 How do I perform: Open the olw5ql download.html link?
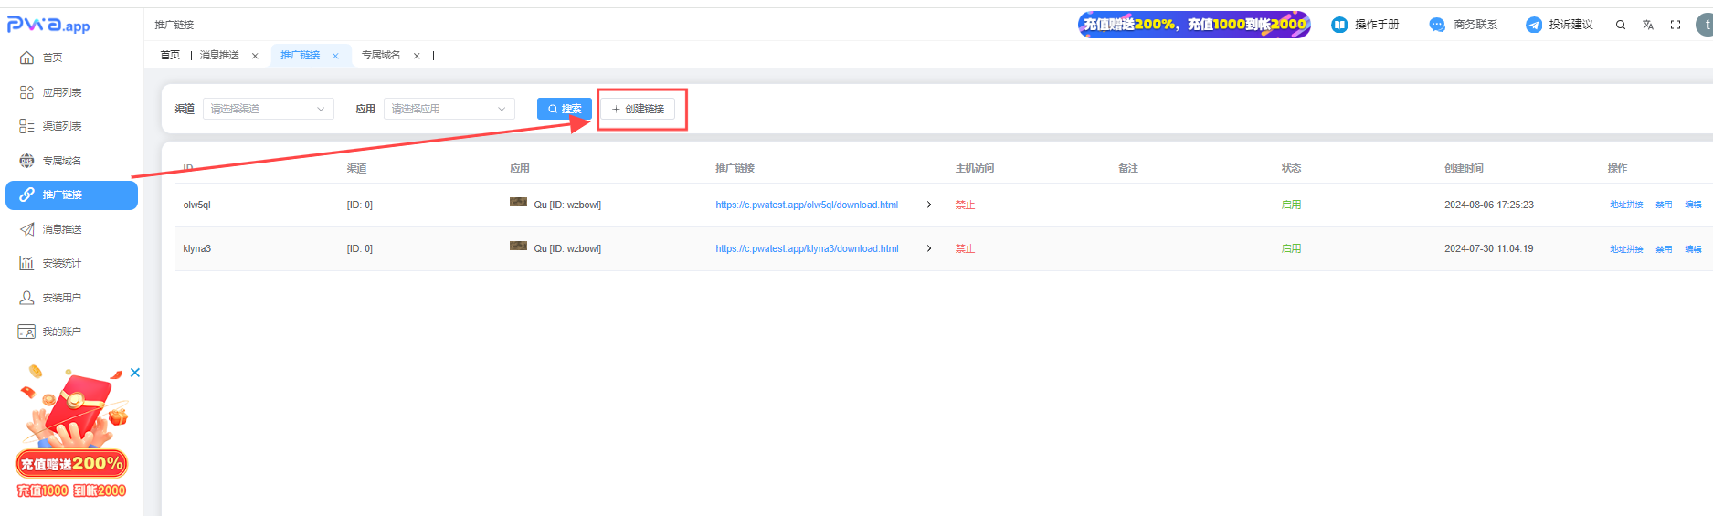[x=807, y=205]
